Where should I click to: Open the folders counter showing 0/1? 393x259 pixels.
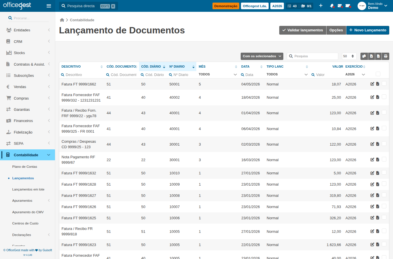[306, 6]
